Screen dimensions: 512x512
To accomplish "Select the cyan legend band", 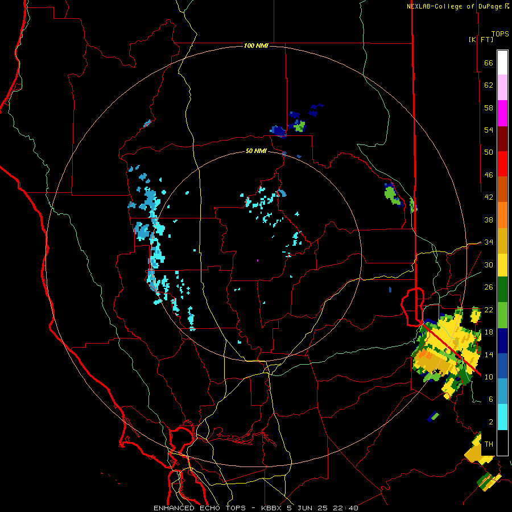I will tap(502, 418).
